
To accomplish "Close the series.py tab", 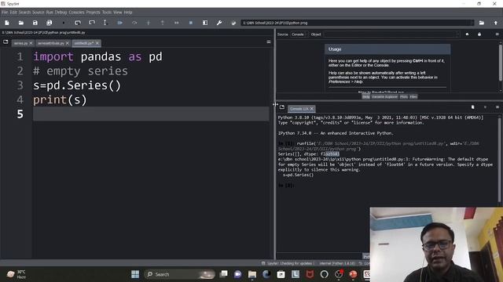I will point(31,43).
